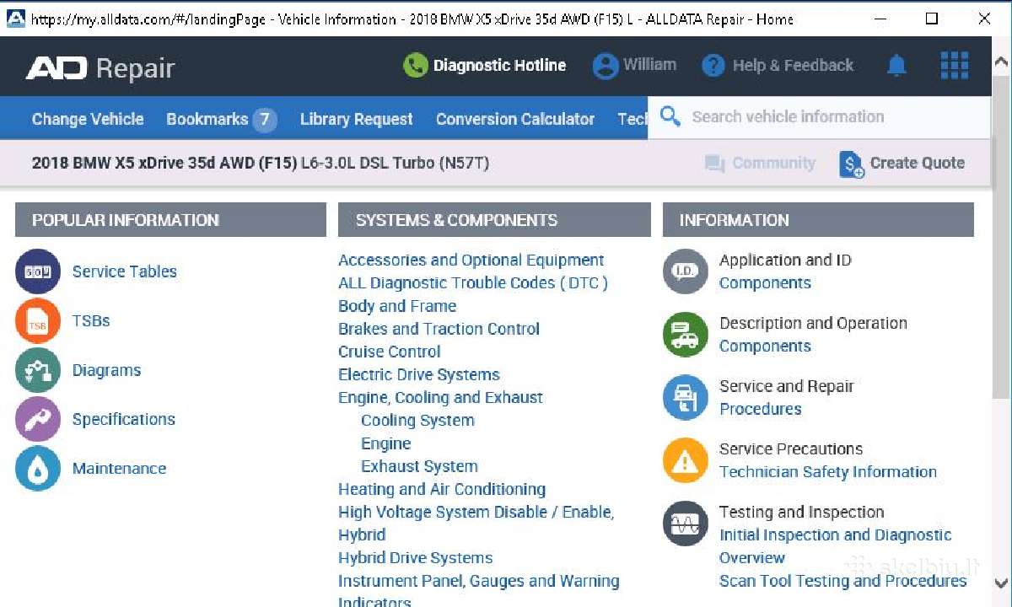The image size is (1012, 607).
Task: Open Engine, Cooling and Exhaust
Action: pyautogui.click(x=440, y=397)
